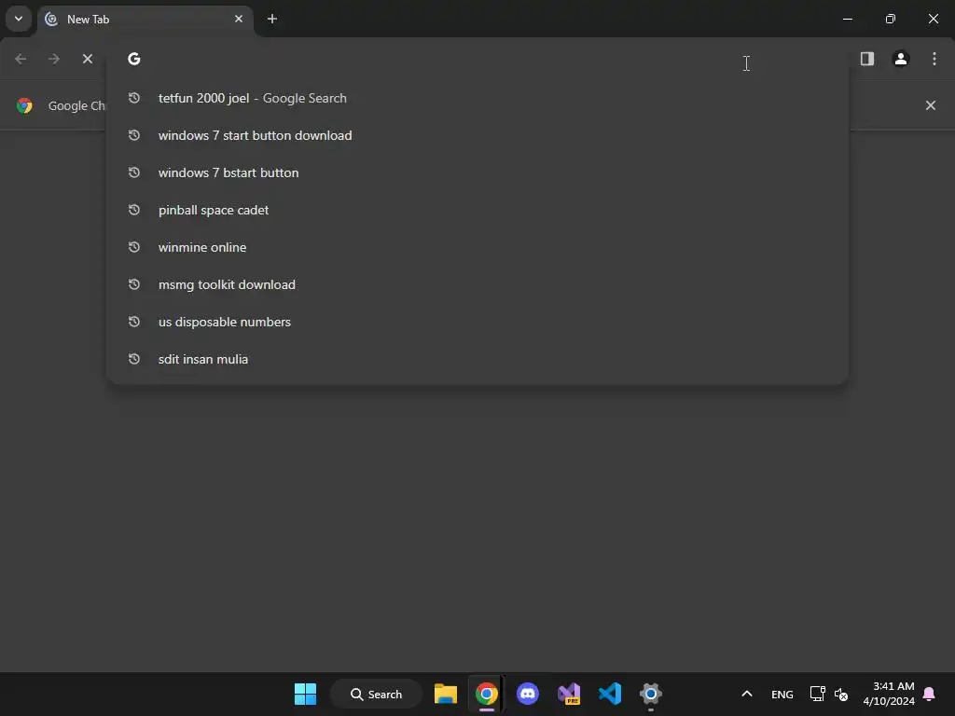Open Discord from taskbar
This screenshot has width=955, height=716.
coord(528,694)
